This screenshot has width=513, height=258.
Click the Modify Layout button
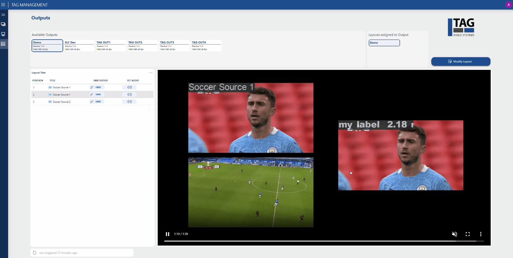461,62
